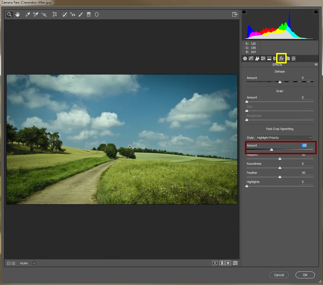Activate the Red Eye Removal tool

pyautogui.click(x=72, y=14)
